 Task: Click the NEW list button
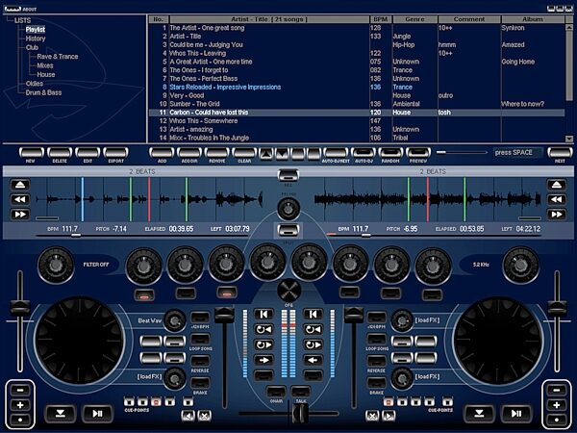32,152
